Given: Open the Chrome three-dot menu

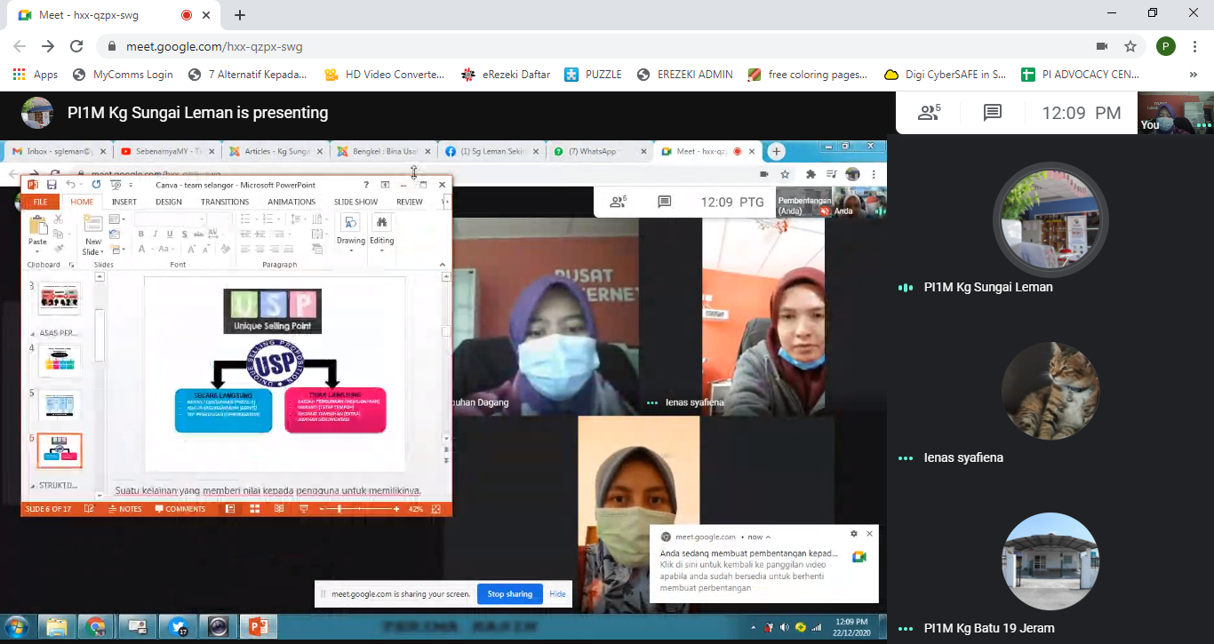Looking at the screenshot, I should [x=1194, y=46].
